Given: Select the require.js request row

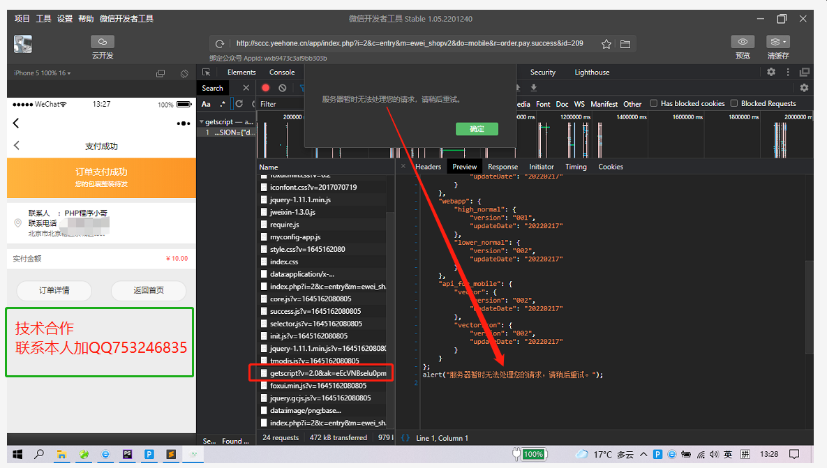Looking at the screenshot, I should (x=323, y=225).
